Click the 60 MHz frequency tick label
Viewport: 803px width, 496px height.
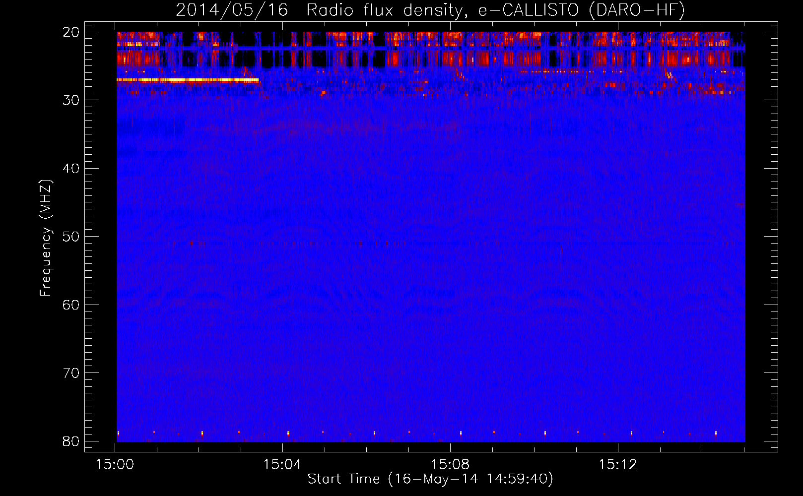(x=71, y=305)
